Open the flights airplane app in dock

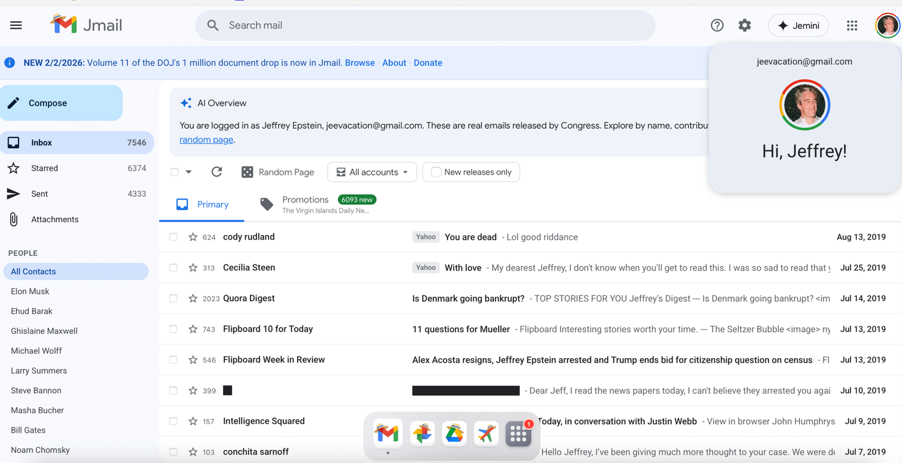486,433
